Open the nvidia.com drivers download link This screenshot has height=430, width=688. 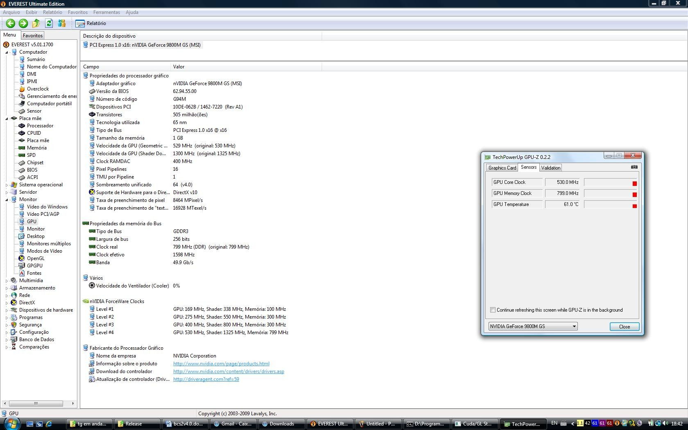click(x=229, y=371)
